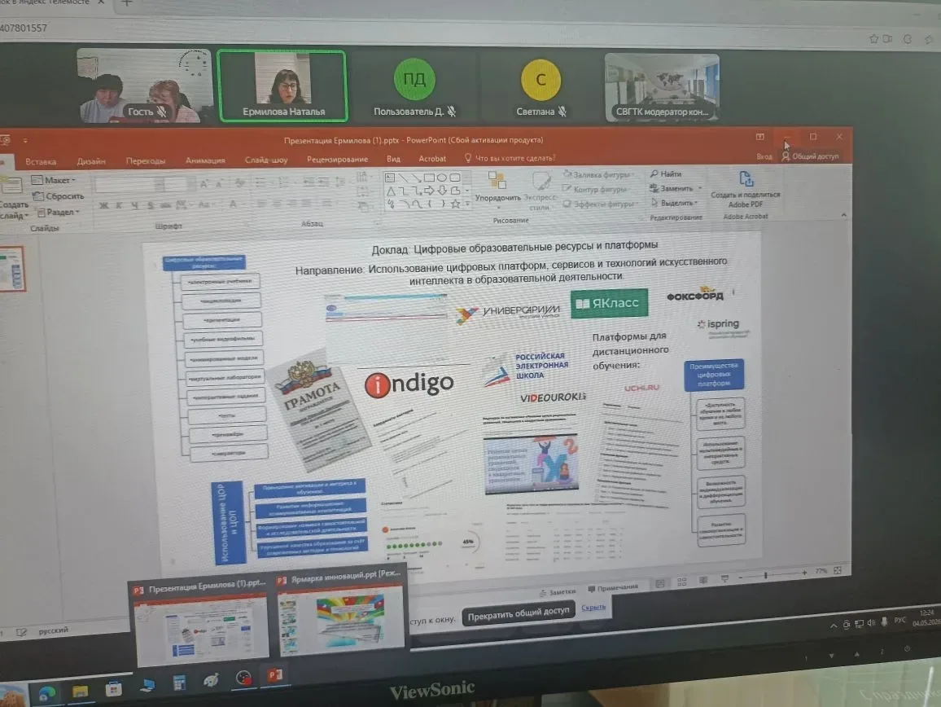The height and width of the screenshot is (707, 941).
Task: Open Презентация Ермилова (1).ppt taskbar preview
Action: point(201,621)
